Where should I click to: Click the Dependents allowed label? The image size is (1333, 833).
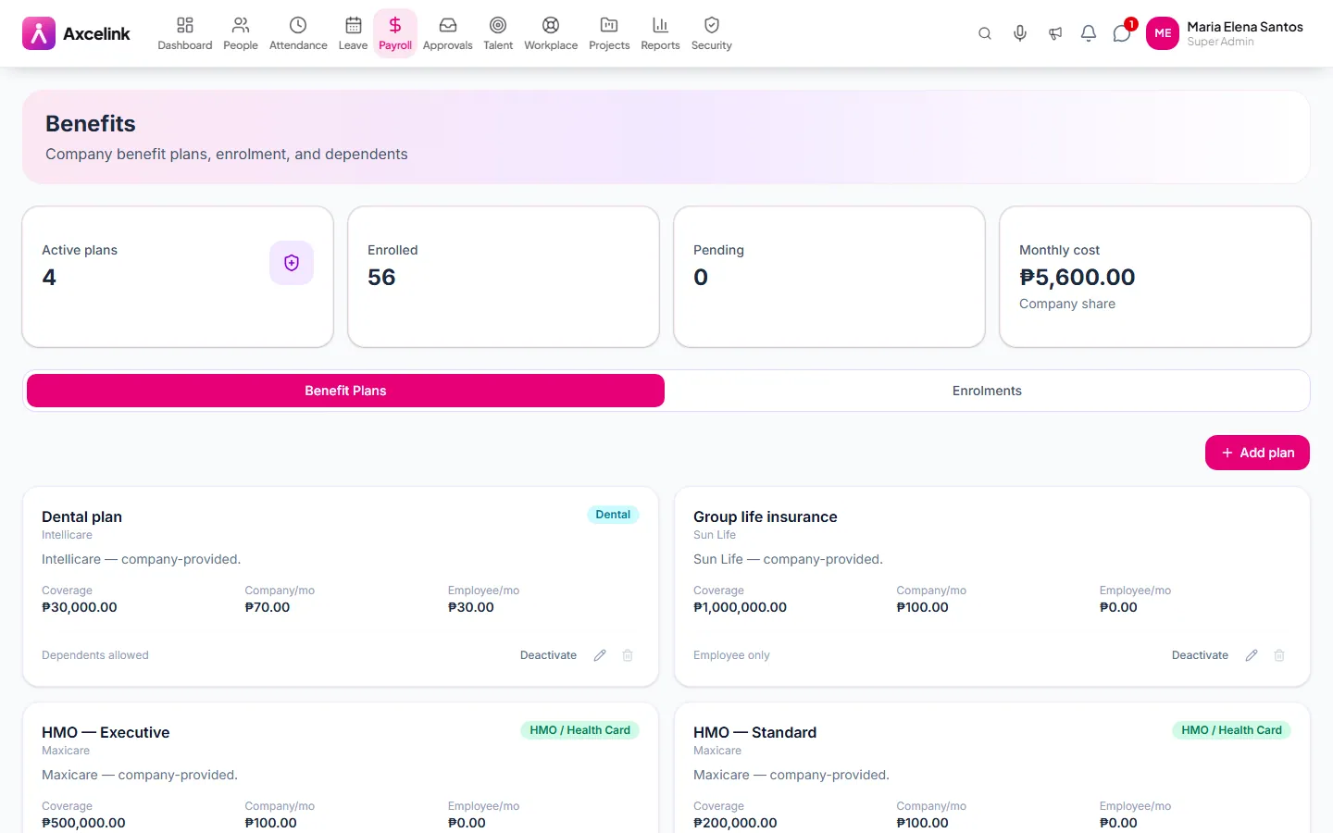coord(95,655)
